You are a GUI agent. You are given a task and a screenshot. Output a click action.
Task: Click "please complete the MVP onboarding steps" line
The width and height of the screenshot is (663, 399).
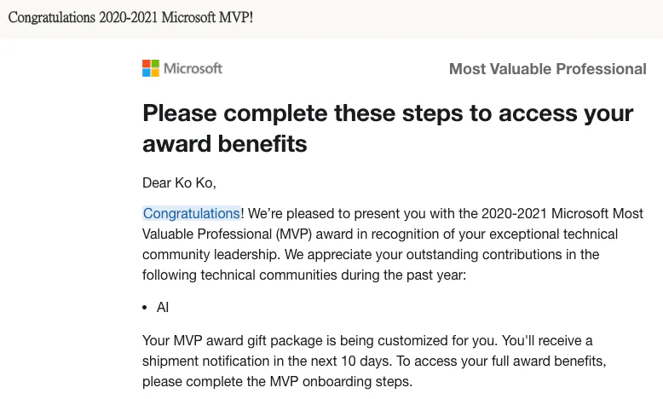click(x=277, y=381)
